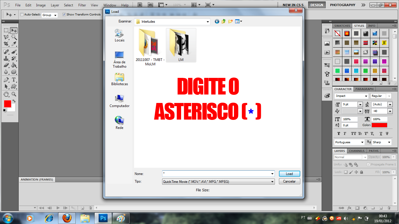Select the Paint Bucket tool
This screenshot has width=399, height=224.
click(14, 65)
